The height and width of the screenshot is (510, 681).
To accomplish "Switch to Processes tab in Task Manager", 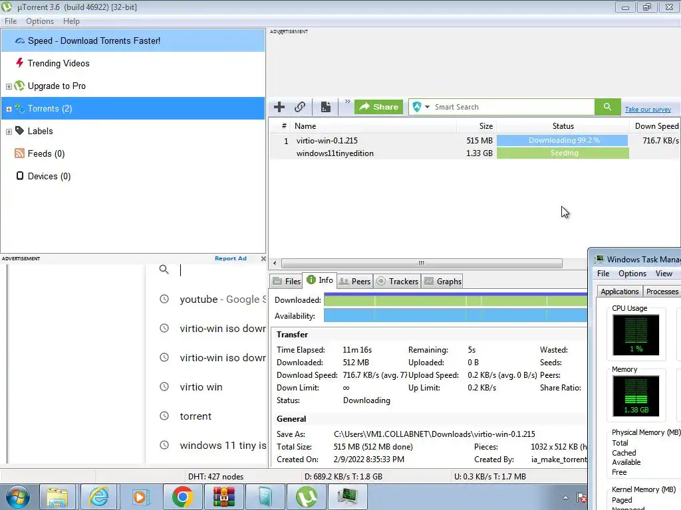I will tap(662, 292).
